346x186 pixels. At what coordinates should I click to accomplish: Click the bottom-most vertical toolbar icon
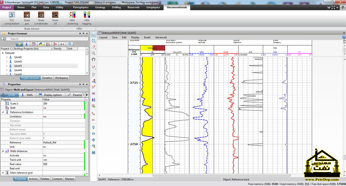click(x=93, y=153)
